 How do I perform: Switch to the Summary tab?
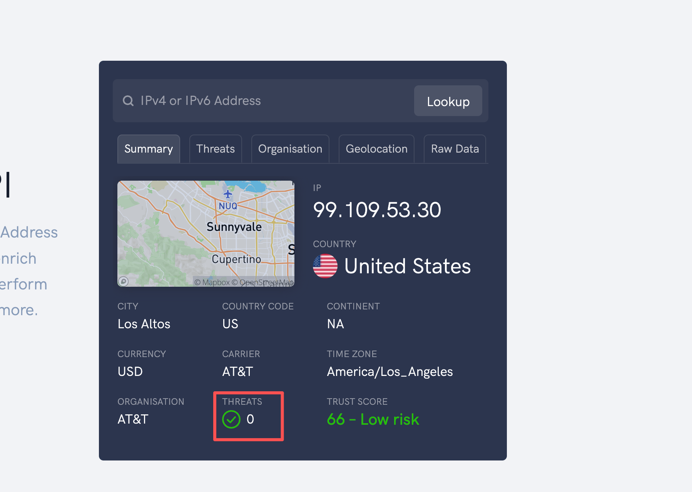click(x=149, y=149)
